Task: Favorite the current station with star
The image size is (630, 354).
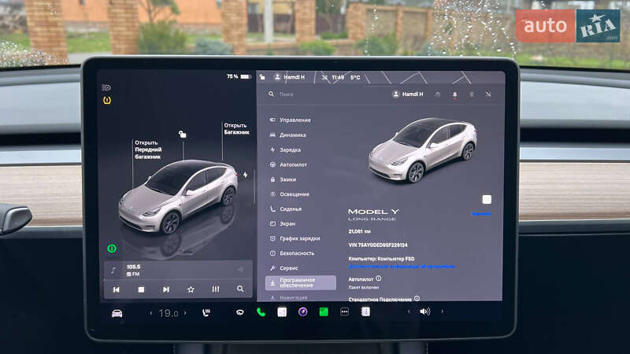Action: click(x=191, y=289)
